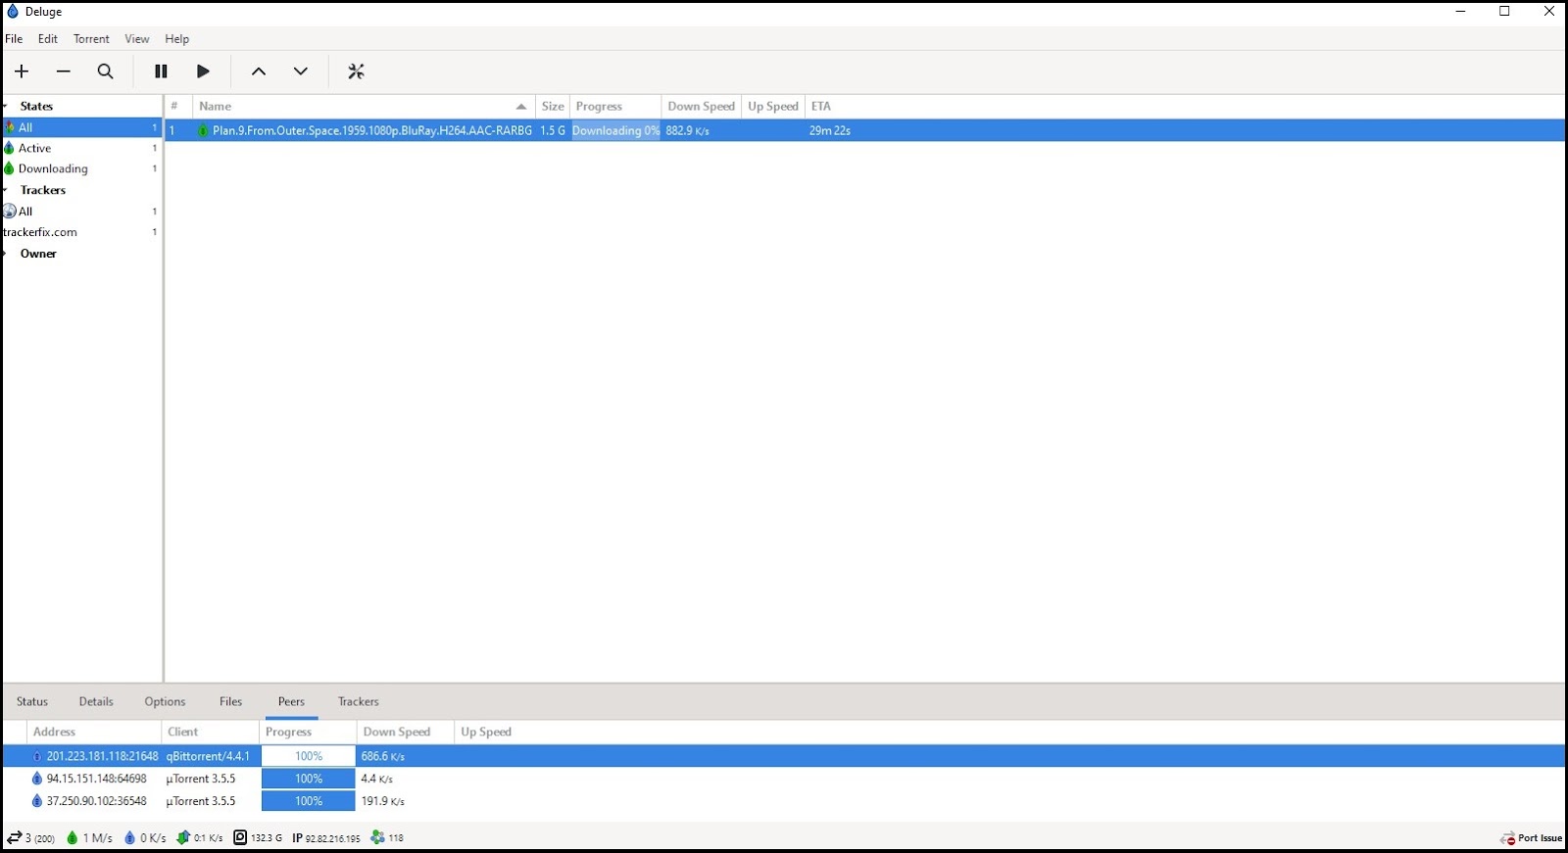Sort peers by Client column
The width and height of the screenshot is (1568, 853).
click(x=211, y=733)
